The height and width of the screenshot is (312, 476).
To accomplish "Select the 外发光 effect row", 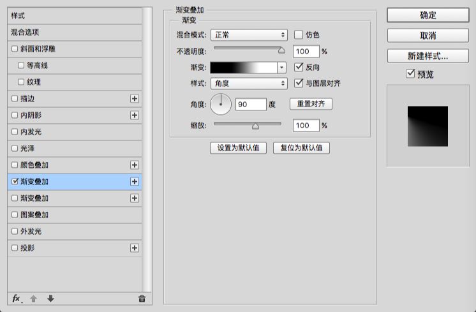I will point(75,232).
